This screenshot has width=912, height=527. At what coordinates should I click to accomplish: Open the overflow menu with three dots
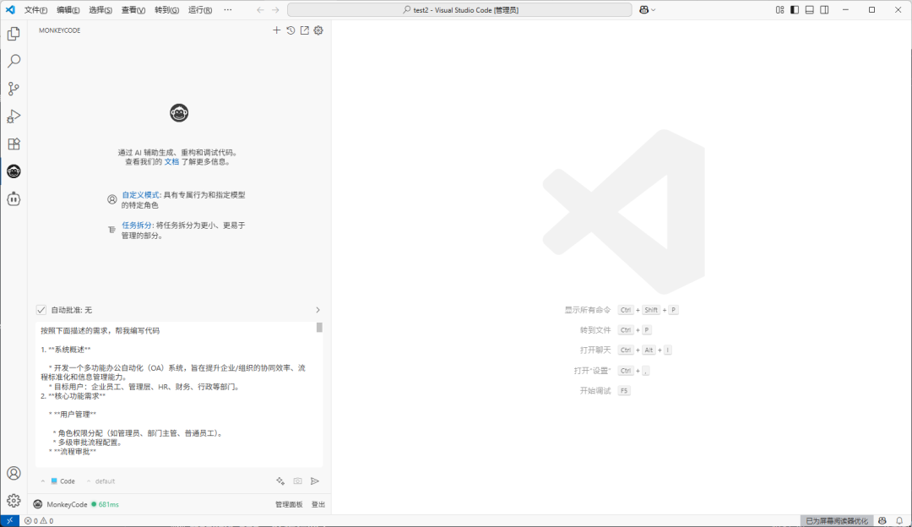coord(228,10)
